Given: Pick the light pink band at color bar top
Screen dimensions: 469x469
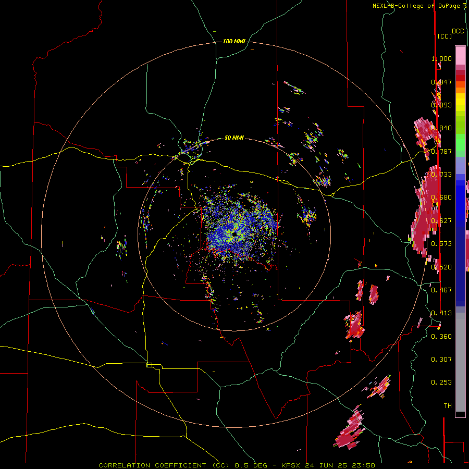Looking at the screenshot, I should pyautogui.click(x=460, y=55).
